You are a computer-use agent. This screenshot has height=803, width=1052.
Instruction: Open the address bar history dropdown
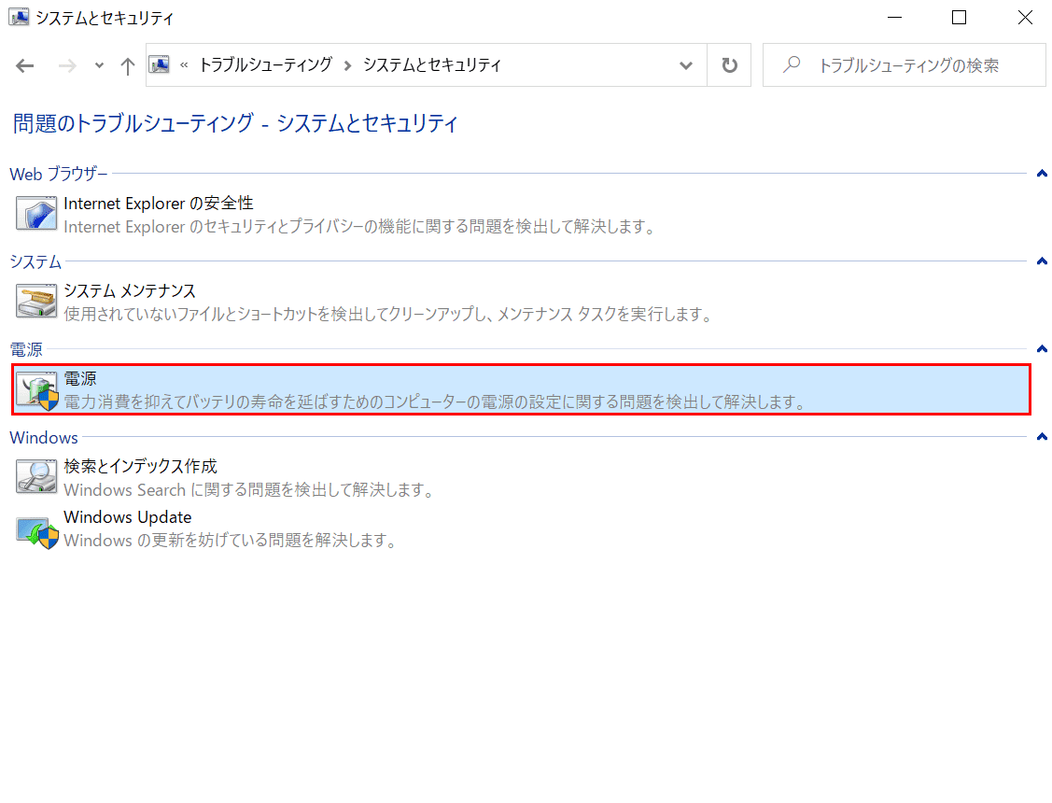686,65
